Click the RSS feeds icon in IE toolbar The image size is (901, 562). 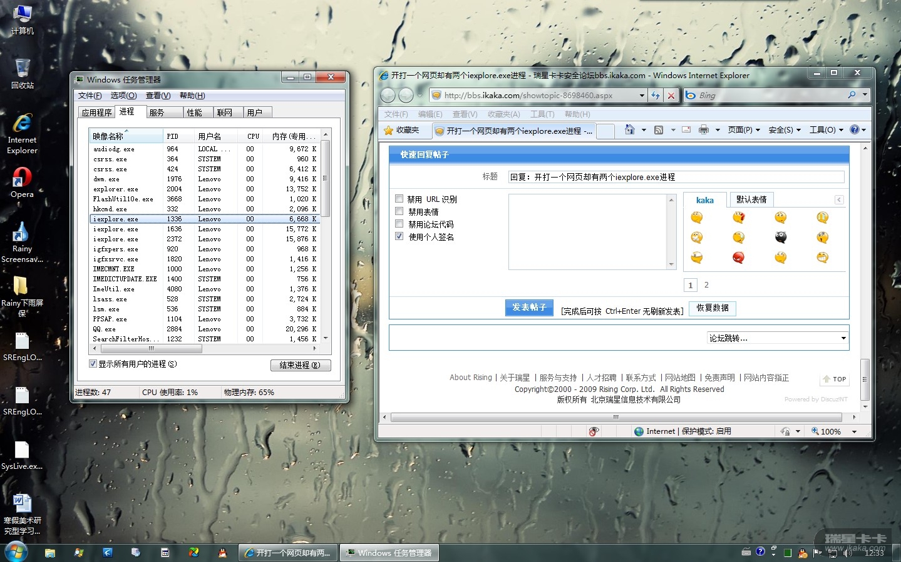click(x=658, y=130)
